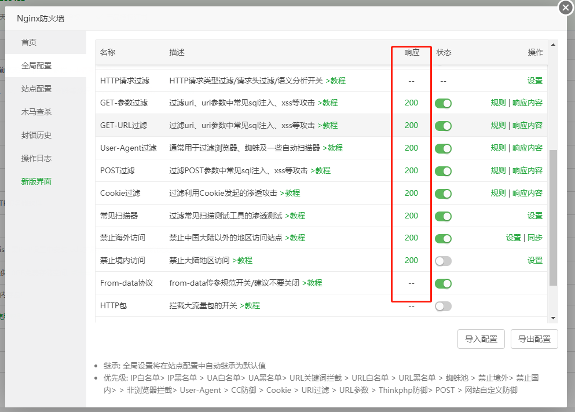
Task: Click the 响应 column header
Action: (x=412, y=53)
